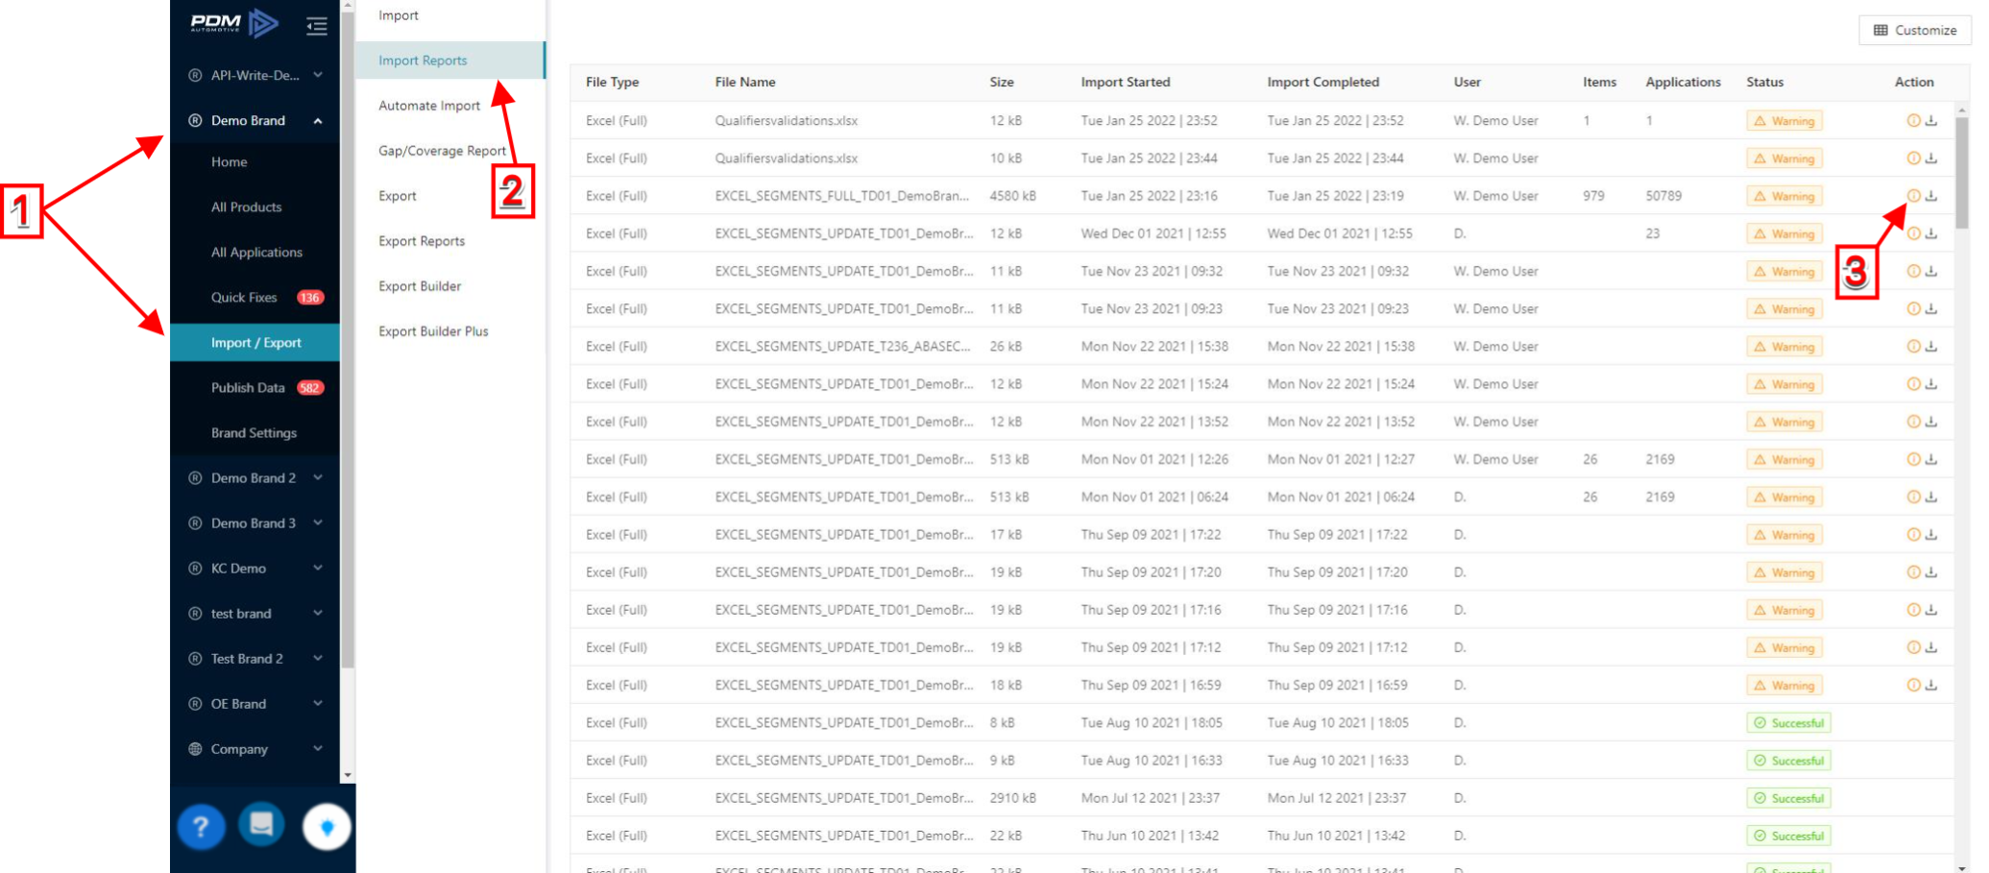Expand the test brand menu
The width and height of the screenshot is (1989, 873).
pos(318,613)
